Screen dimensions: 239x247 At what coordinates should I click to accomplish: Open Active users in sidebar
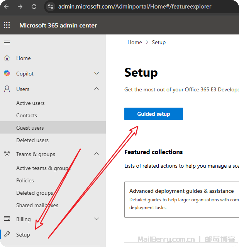[x=30, y=103]
